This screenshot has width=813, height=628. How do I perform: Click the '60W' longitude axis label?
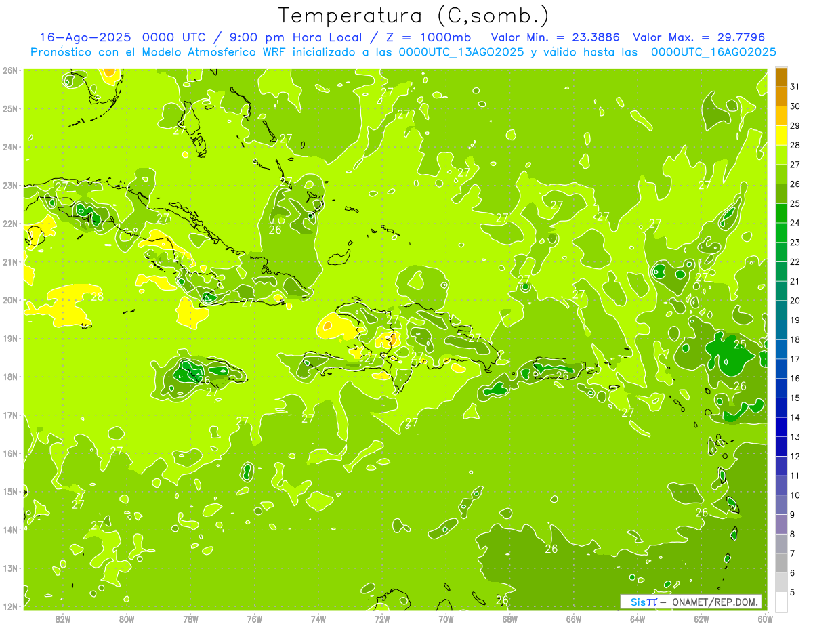coord(765,619)
